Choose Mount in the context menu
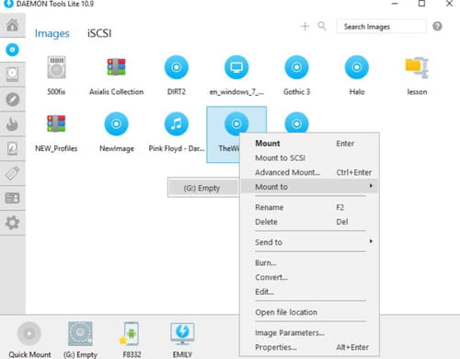The height and width of the screenshot is (359, 460). pos(309,144)
